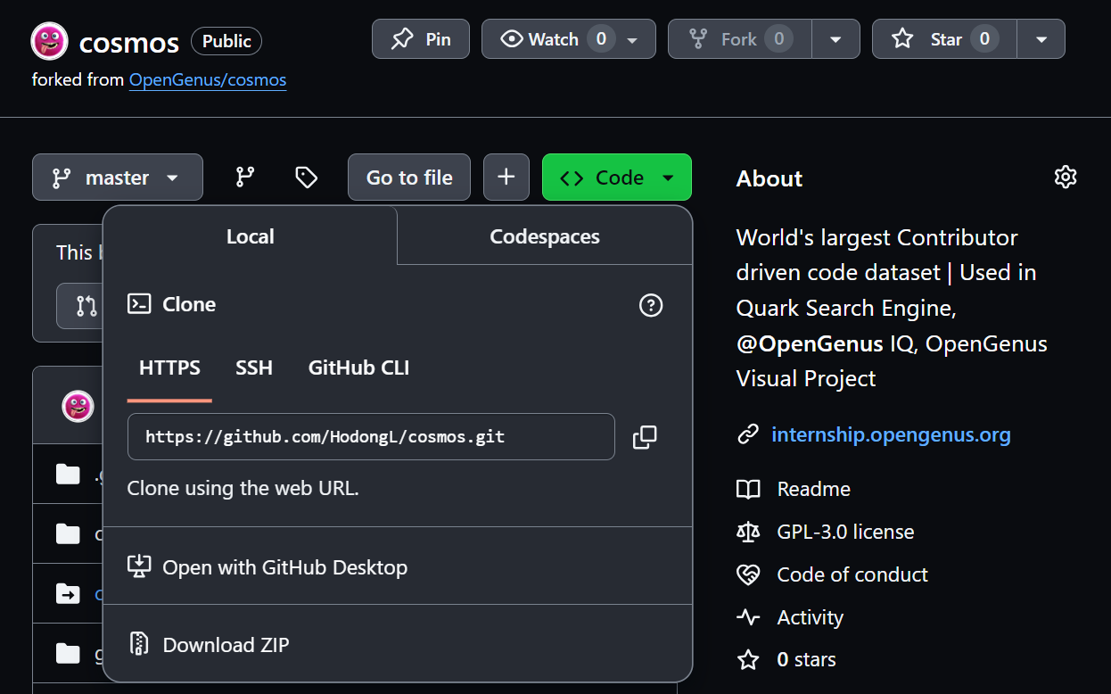Click the clone URL text field
Screen dimensions: 1111x694
tap(371, 437)
